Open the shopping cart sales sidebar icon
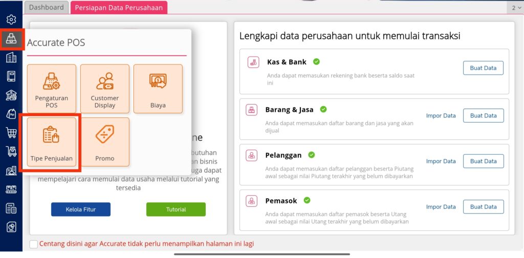This screenshot has width=524, height=258. pos(11,133)
